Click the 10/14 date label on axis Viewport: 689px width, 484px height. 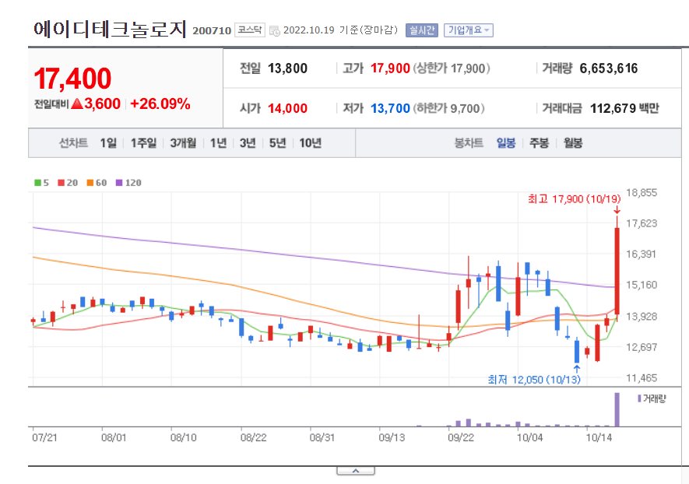(599, 437)
